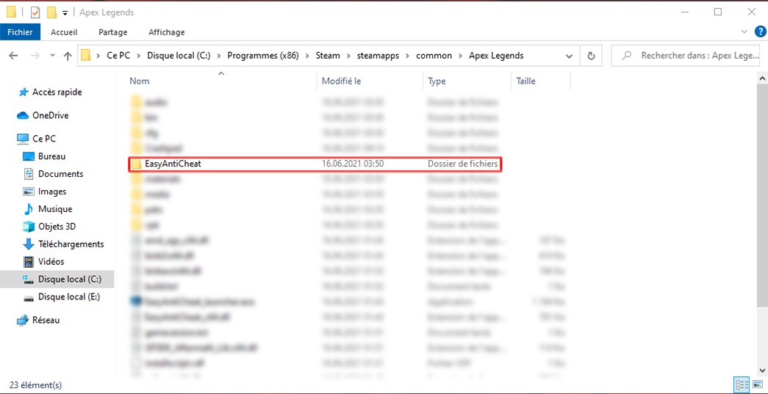Viewport: 768px width, 394px height.
Task: Click Ce PC in address bar
Action: point(118,56)
